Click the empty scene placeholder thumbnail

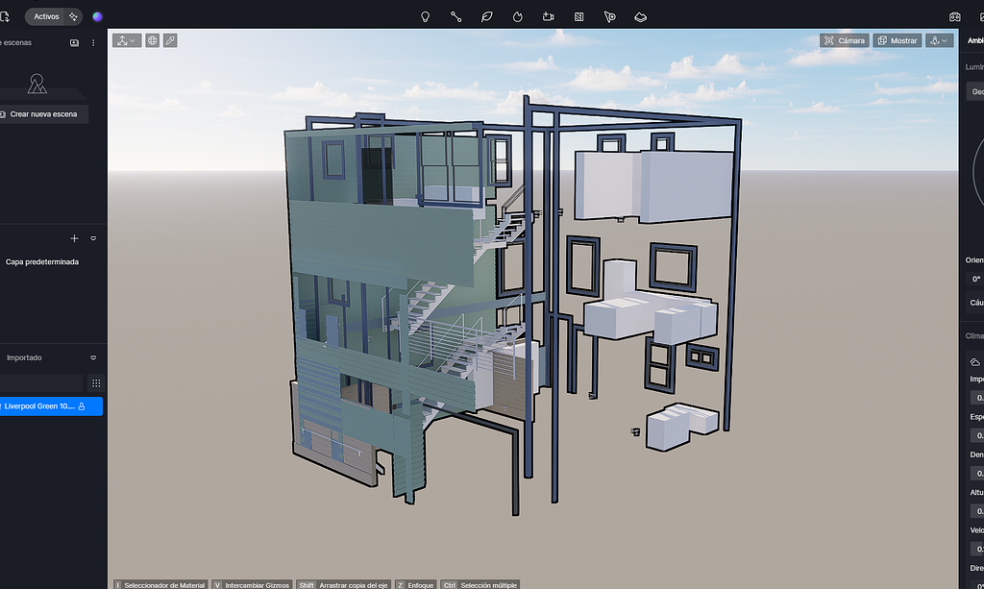37,84
